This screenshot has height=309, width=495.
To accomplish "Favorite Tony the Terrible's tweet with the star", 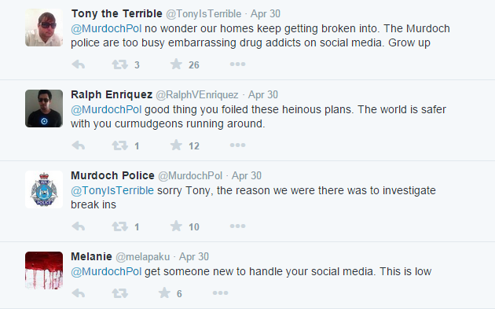I will pos(176,64).
